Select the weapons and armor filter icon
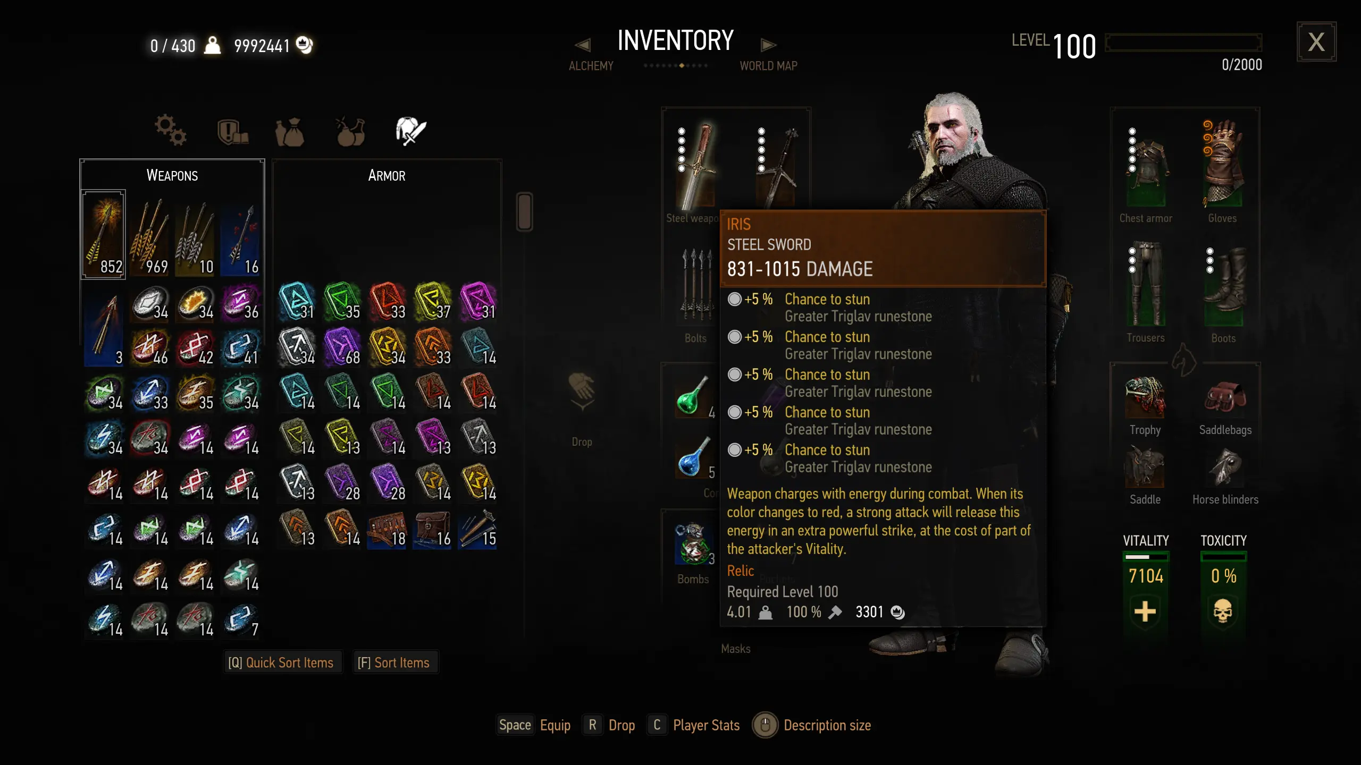The image size is (1361, 765). 410,131
